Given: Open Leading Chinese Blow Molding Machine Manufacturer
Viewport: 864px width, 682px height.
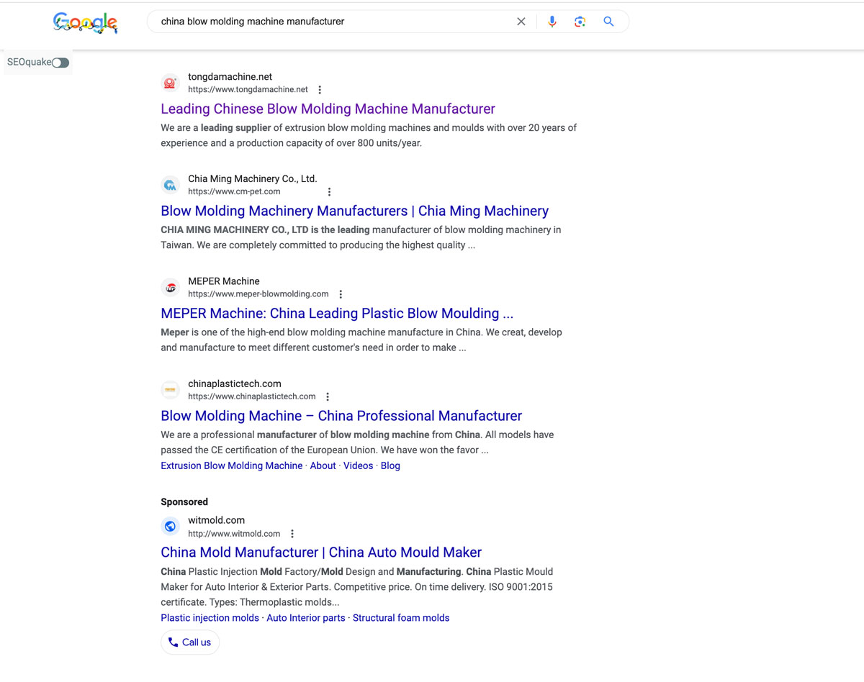Looking at the screenshot, I should [328, 109].
